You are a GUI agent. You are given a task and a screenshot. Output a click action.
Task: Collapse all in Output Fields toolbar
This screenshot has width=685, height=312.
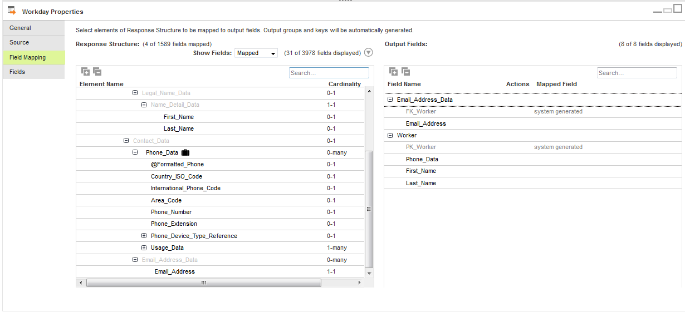coord(405,71)
